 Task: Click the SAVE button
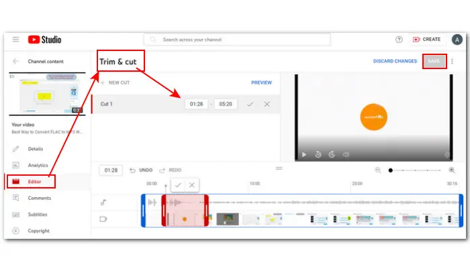click(434, 61)
